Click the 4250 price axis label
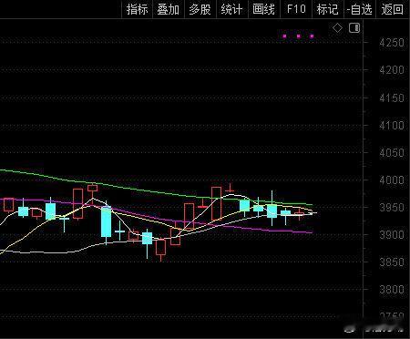 [392, 43]
